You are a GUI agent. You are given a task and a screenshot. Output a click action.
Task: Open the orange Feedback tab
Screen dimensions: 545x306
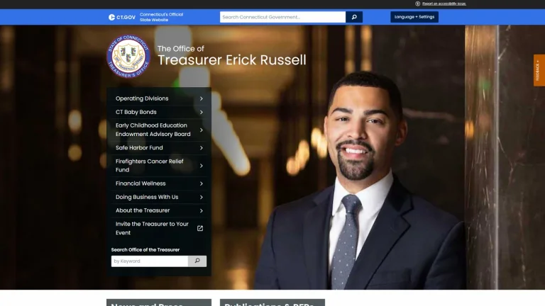539,70
